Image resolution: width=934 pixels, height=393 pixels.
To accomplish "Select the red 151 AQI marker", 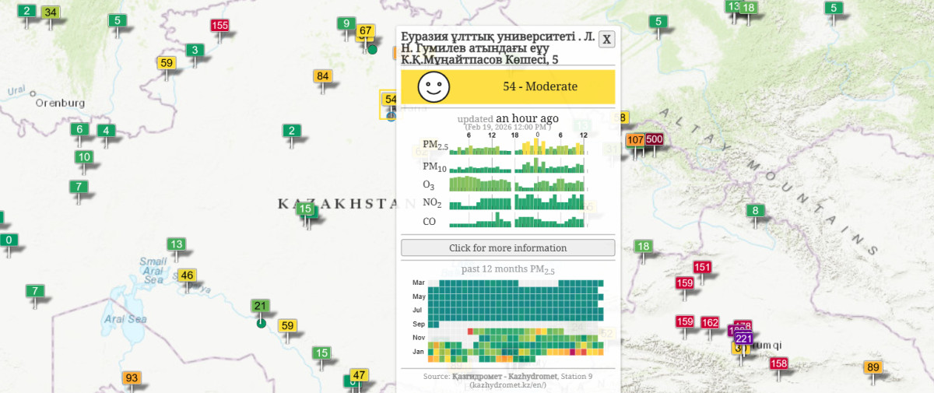I will [702, 268].
